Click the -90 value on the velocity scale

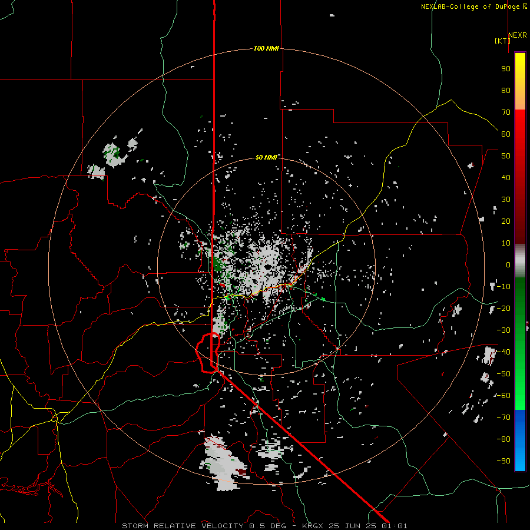coord(503,461)
